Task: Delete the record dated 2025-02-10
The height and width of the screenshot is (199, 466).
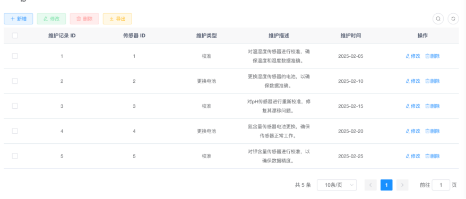Action: pos(433,81)
